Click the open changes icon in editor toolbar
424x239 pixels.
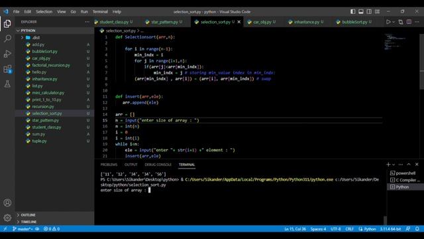[x=401, y=22]
